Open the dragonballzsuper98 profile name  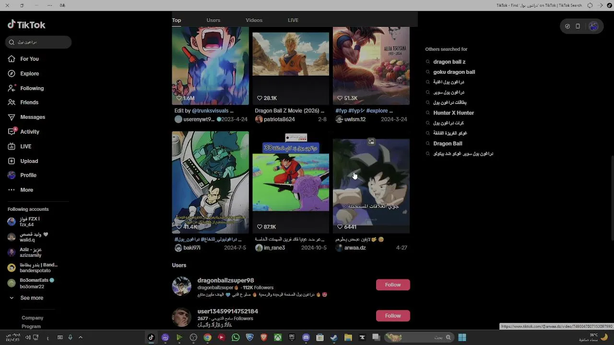click(x=225, y=280)
